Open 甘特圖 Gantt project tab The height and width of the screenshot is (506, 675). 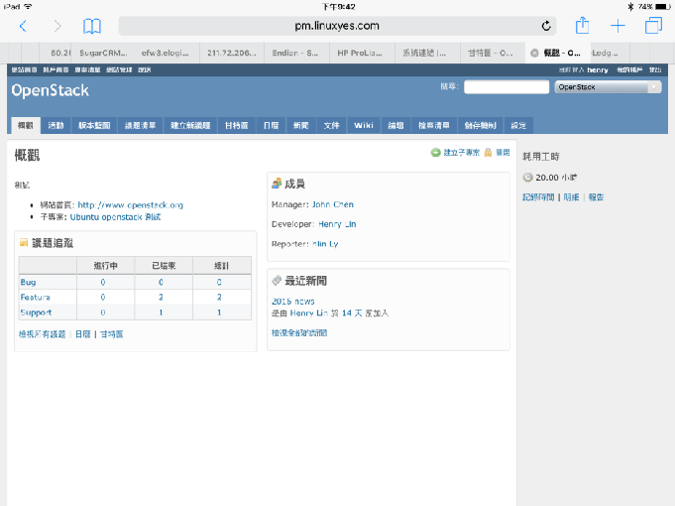(236, 125)
